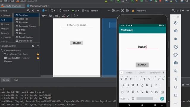Take emulator screenshot camera icon
The width and height of the screenshot is (190, 107).
point(175,63)
